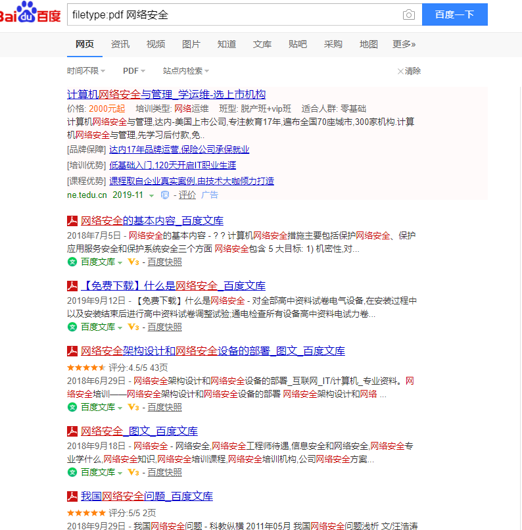Open 百度快照 under 网络安全架构设计 result

[164, 407]
